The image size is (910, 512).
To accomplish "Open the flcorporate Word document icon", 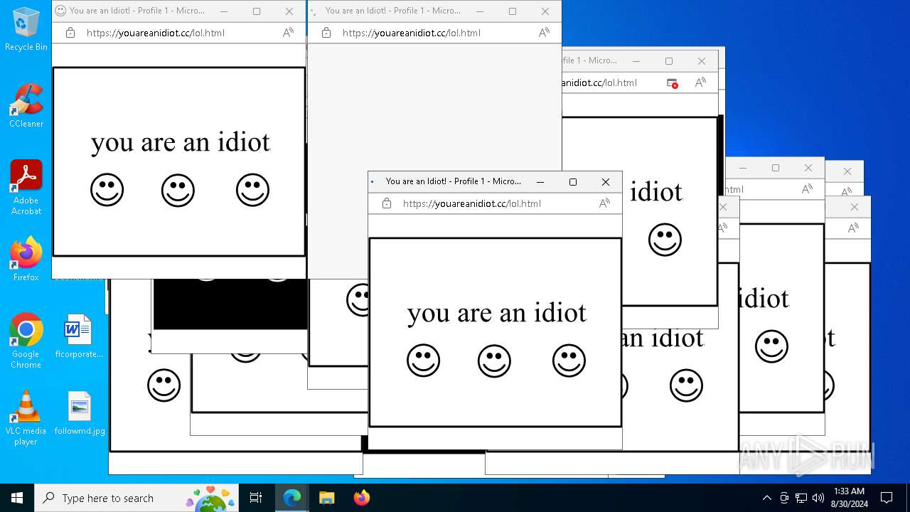I will [79, 336].
